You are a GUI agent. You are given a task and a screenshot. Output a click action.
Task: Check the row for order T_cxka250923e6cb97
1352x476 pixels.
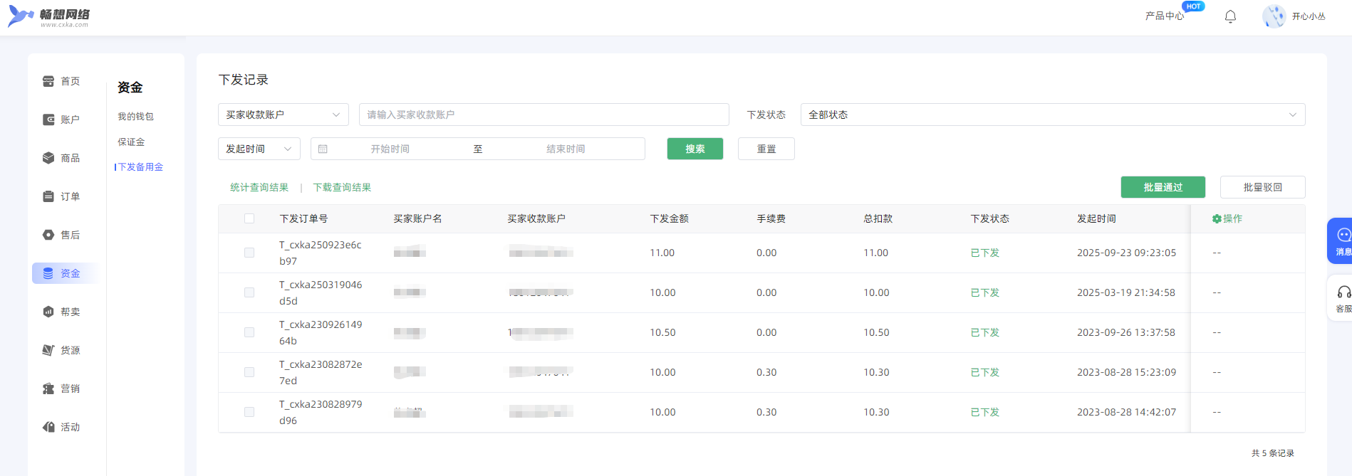point(249,253)
